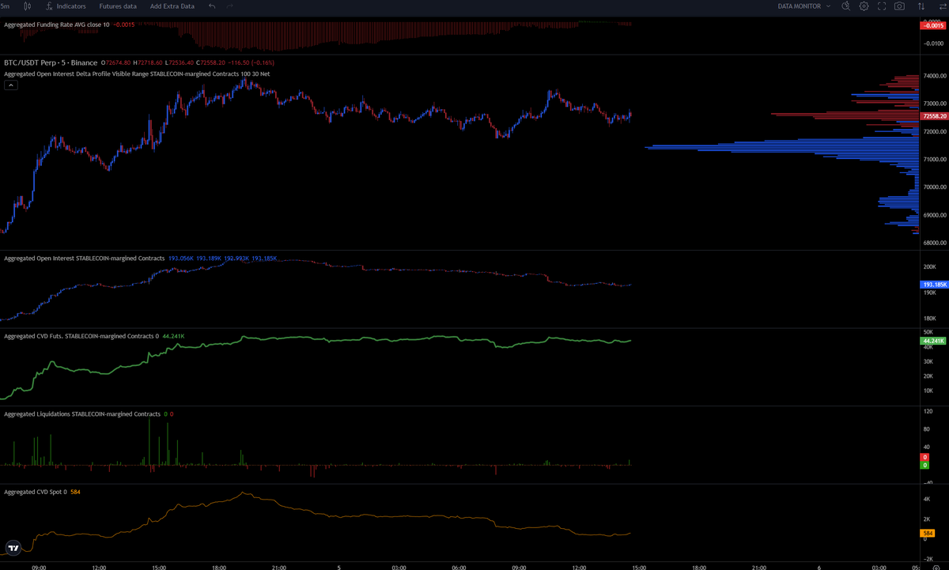Click the left-right swap arrows icon

[x=941, y=6]
